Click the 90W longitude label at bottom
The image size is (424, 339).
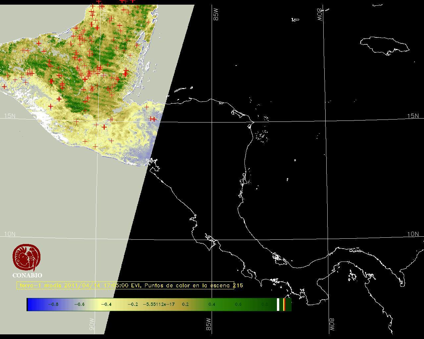point(92,324)
